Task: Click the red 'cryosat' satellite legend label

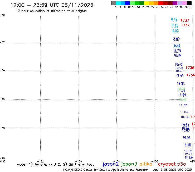Action: [167, 164]
